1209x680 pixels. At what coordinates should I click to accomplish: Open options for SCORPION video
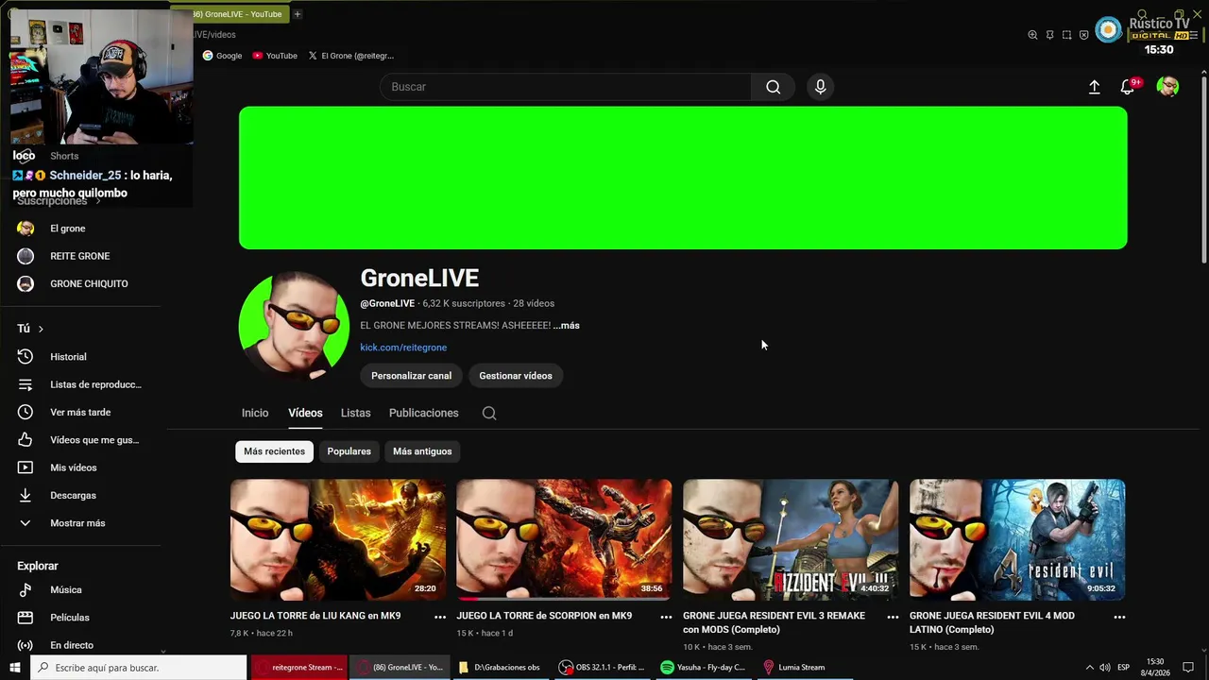[666, 617]
